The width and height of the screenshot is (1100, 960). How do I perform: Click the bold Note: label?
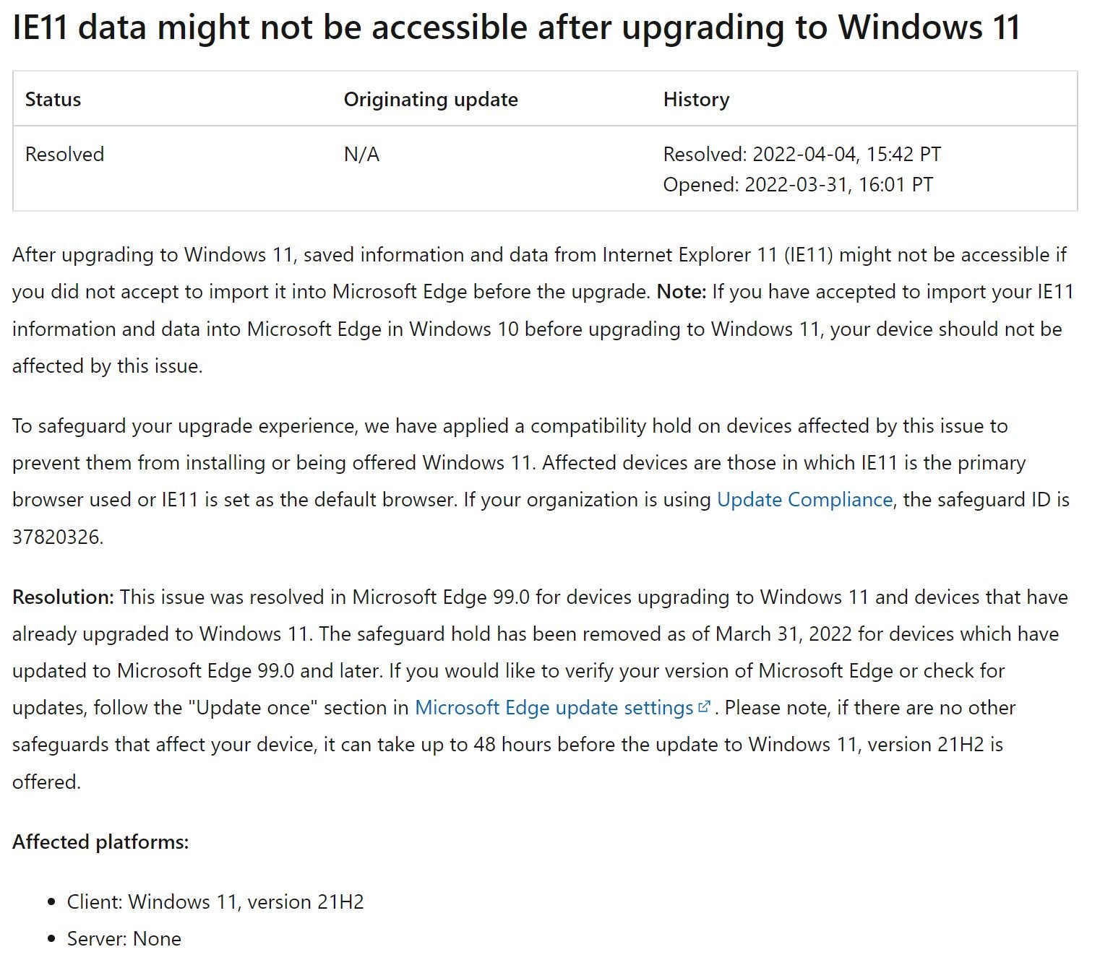pos(682,292)
